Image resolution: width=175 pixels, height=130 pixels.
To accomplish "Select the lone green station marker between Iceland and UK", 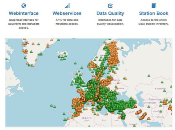I will coord(75,63).
